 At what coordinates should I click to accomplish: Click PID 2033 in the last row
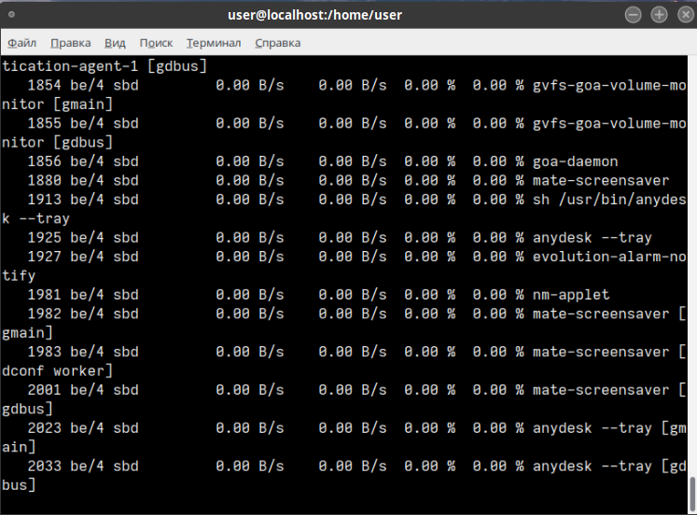(x=44, y=466)
